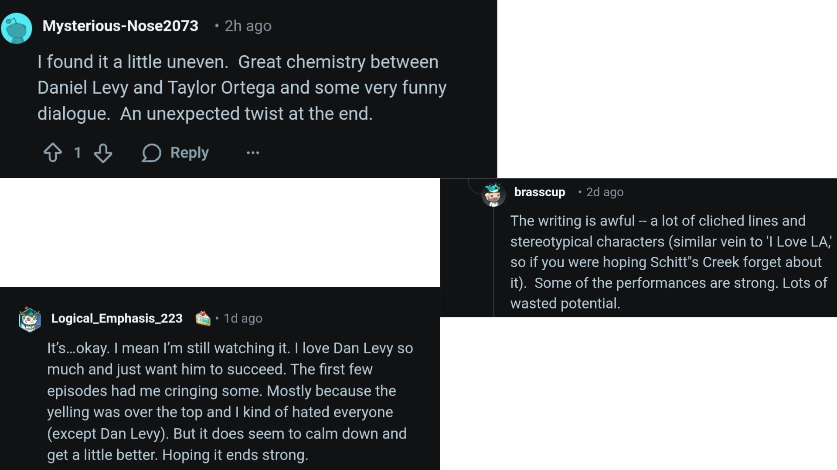Click the 2d ago timestamp
This screenshot has height=470, width=837.
coord(605,192)
